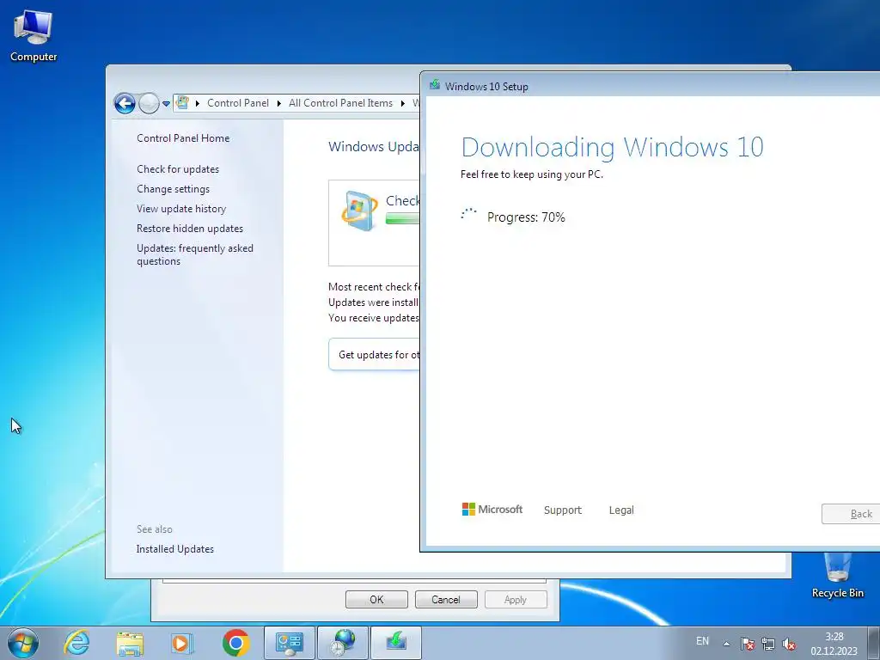Screen dimensions: 880x660
Task: Open the Recycle Bin desktop icon
Action: click(837, 575)
